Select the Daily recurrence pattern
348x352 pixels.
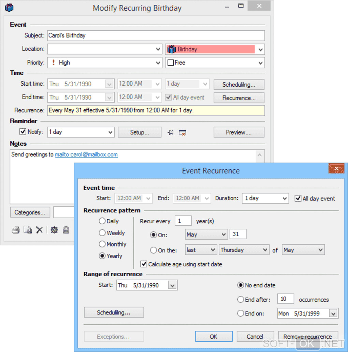pyautogui.click(x=102, y=221)
